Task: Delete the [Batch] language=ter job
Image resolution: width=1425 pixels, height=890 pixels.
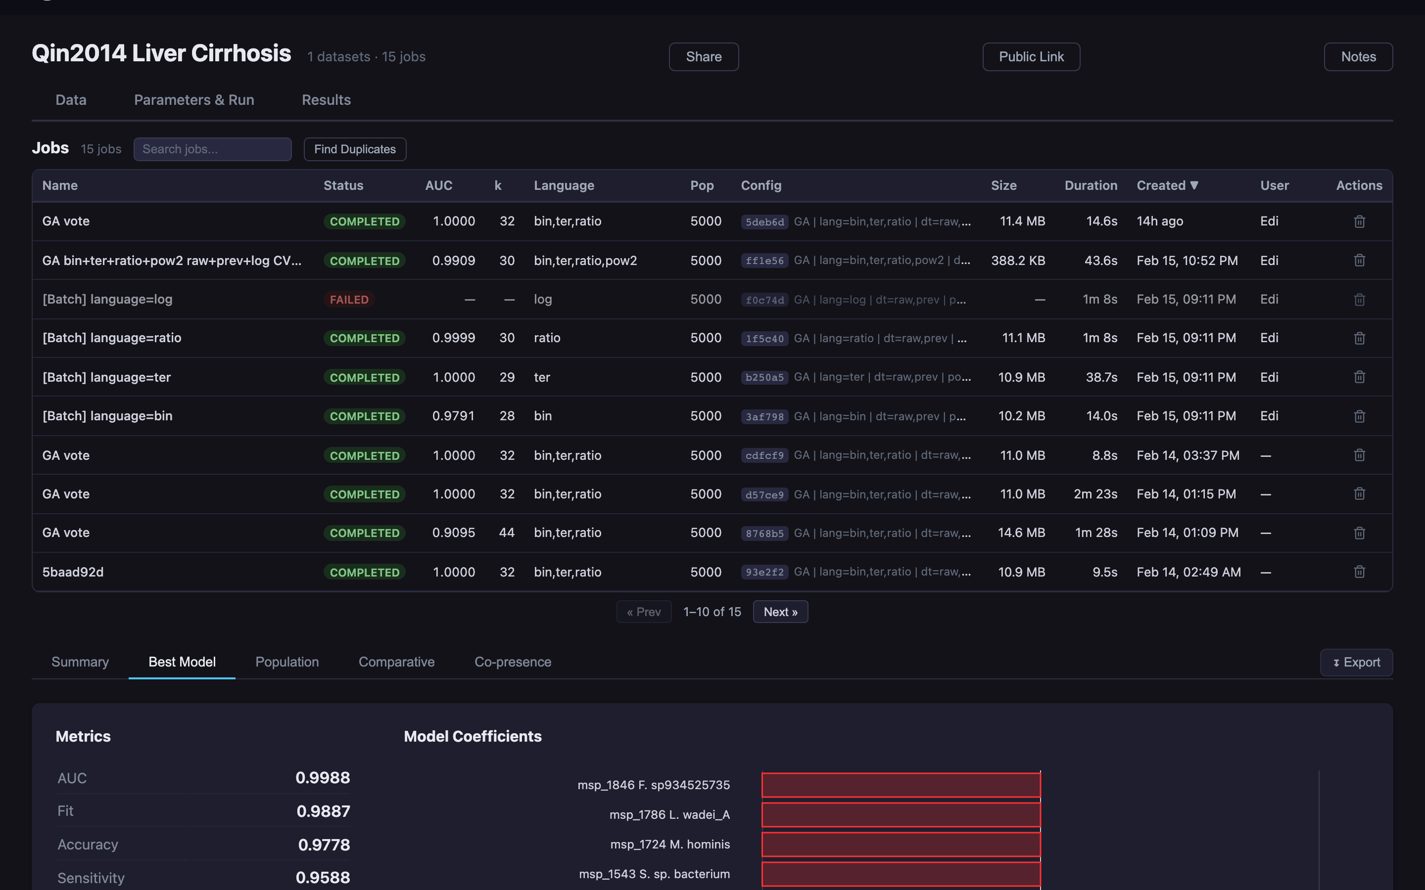Action: [1359, 377]
